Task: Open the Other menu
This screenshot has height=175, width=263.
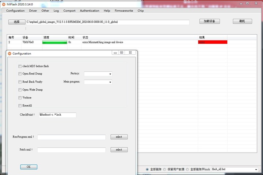Action: (x=45, y=11)
